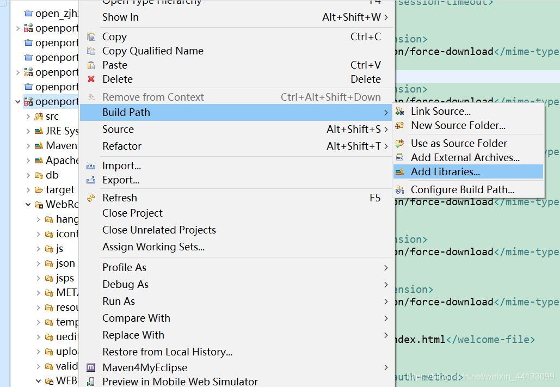
Task: Collapse the WebRoot folder node
Action: pyautogui.click(x=28, y=205)
